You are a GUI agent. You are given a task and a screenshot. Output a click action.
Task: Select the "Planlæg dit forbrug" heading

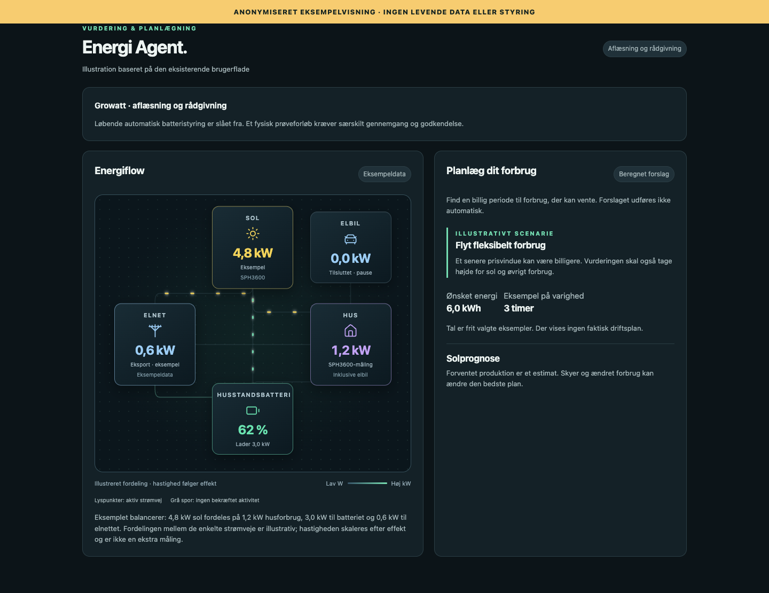(491, 171)
